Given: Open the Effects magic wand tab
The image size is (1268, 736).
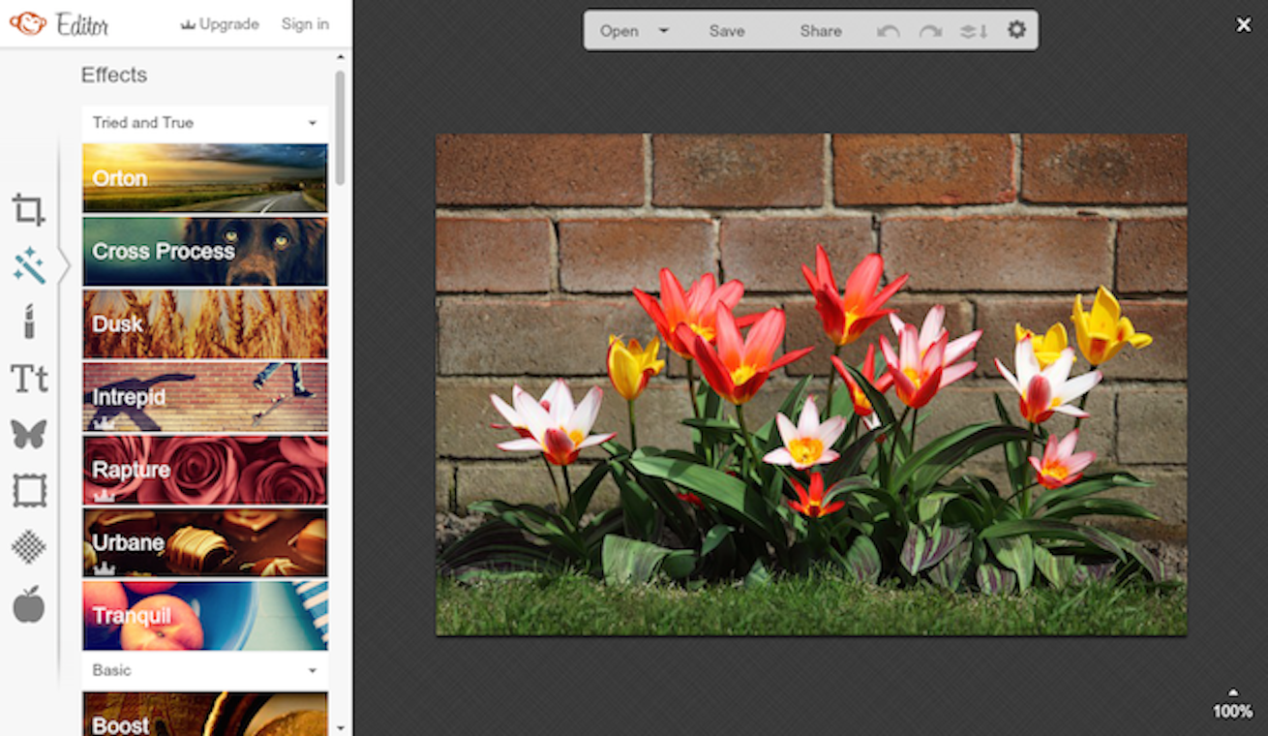Looking at the screenshot, I should coord(29,265).
